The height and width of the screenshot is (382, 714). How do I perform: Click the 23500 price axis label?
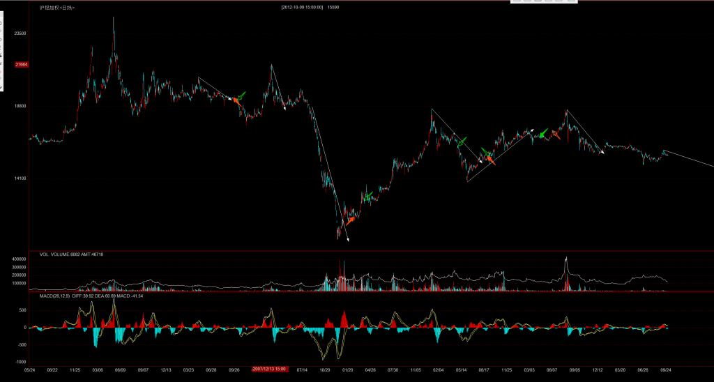[20, 33]
